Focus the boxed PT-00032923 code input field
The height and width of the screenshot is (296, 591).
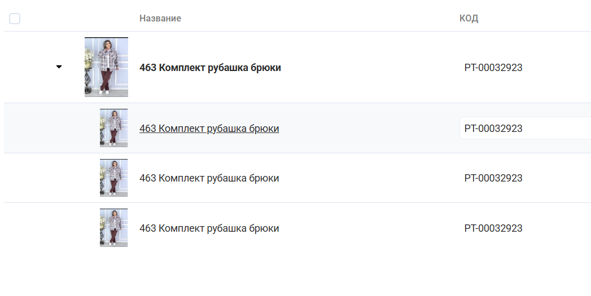pyautogui.click(x=525, y=129)
